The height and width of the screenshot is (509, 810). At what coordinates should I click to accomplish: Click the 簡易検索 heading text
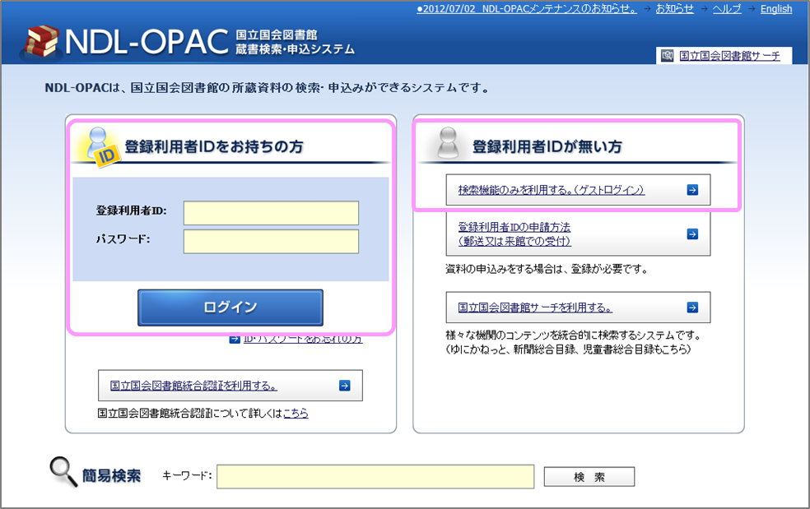112,476
